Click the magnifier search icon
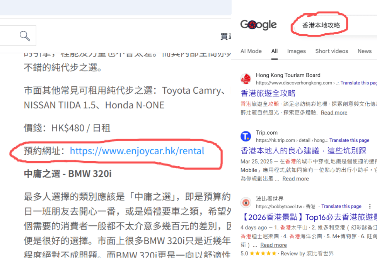This screenshot has height=268, width=377. pyautogui.click(x=25, y=36)
